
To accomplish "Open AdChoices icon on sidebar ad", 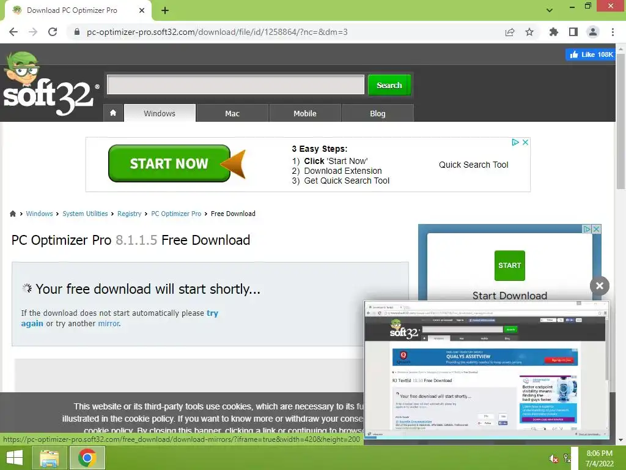I will pyautogui.click(x=586, y=229).
